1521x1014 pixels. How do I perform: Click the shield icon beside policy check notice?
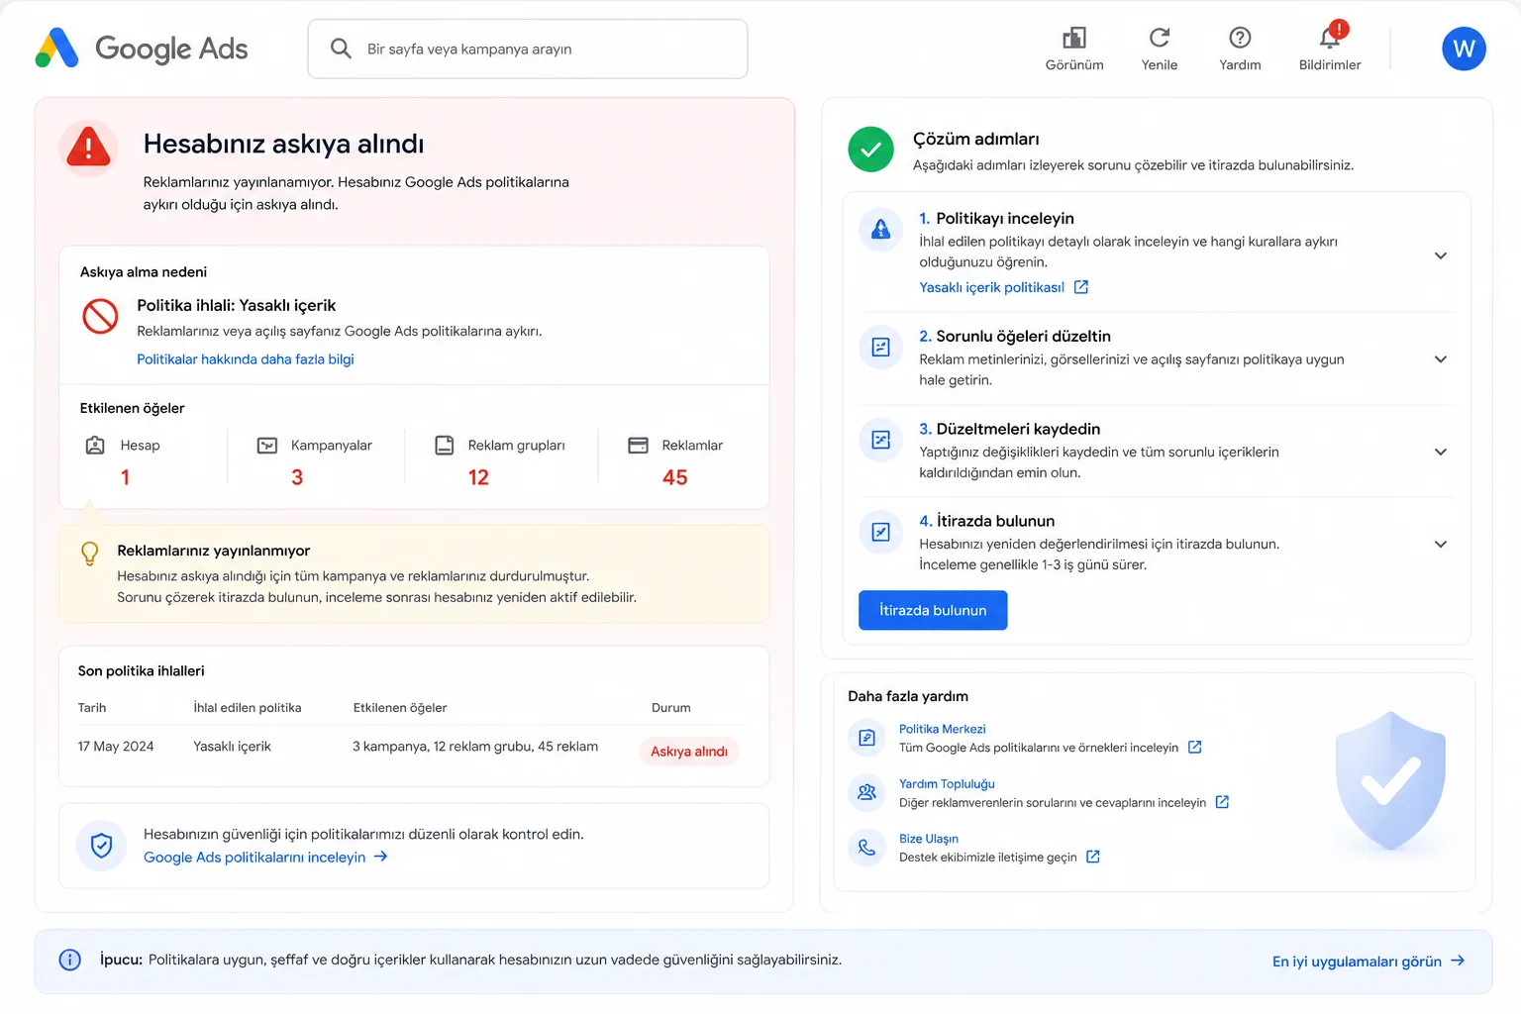(101, 846)
